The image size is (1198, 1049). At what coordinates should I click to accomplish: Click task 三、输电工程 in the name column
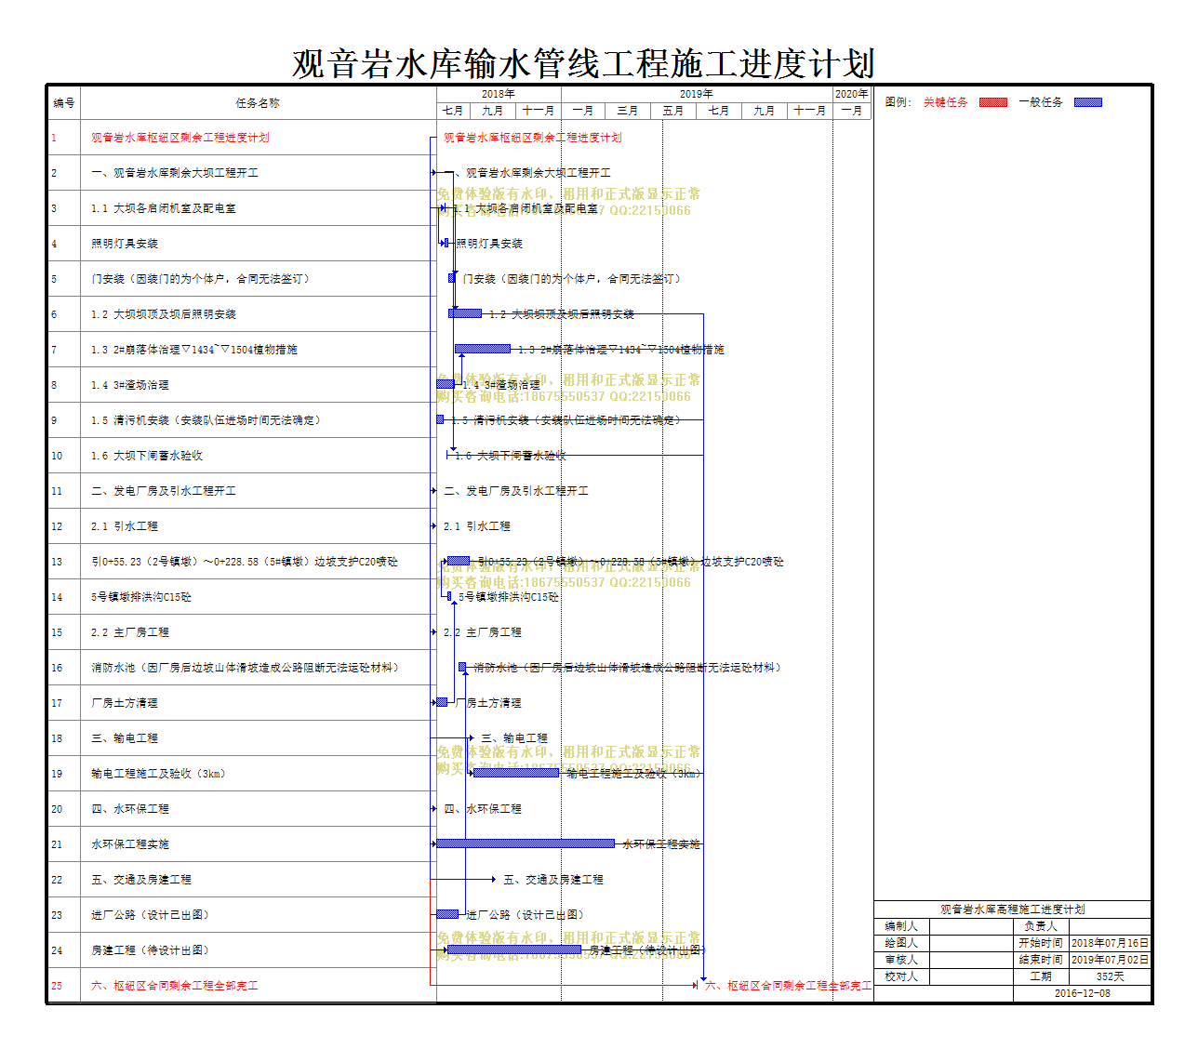[125, 738]
